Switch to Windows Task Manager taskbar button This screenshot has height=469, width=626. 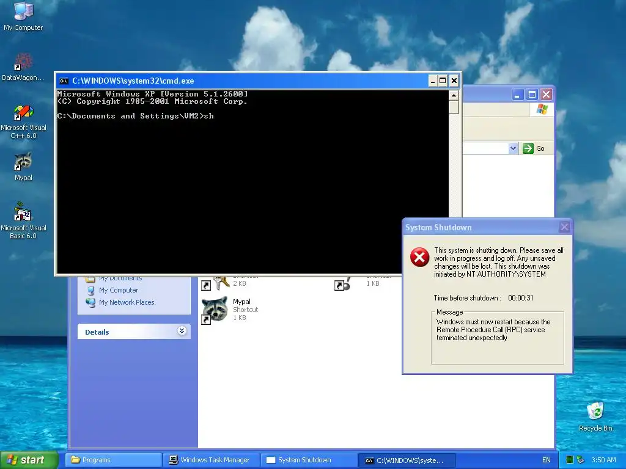coord(211,460)
